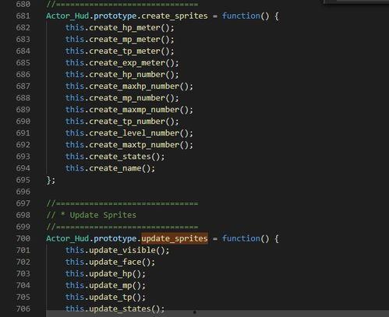Click line number 681 in the gutter
389x317 pixels.
click(x=23, y=16)
